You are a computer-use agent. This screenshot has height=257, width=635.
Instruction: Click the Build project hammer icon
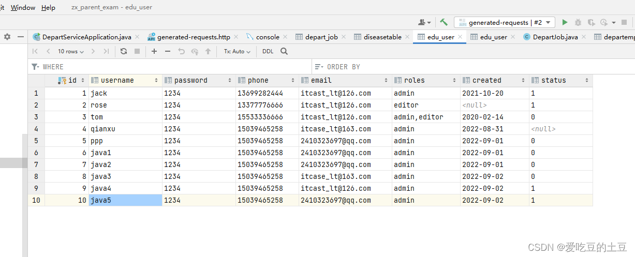click(444, 22)
